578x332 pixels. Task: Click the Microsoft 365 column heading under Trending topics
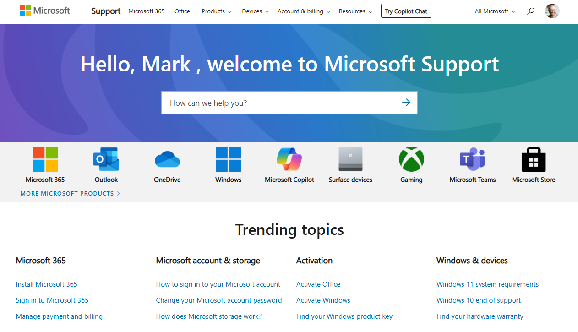(41, 261)
